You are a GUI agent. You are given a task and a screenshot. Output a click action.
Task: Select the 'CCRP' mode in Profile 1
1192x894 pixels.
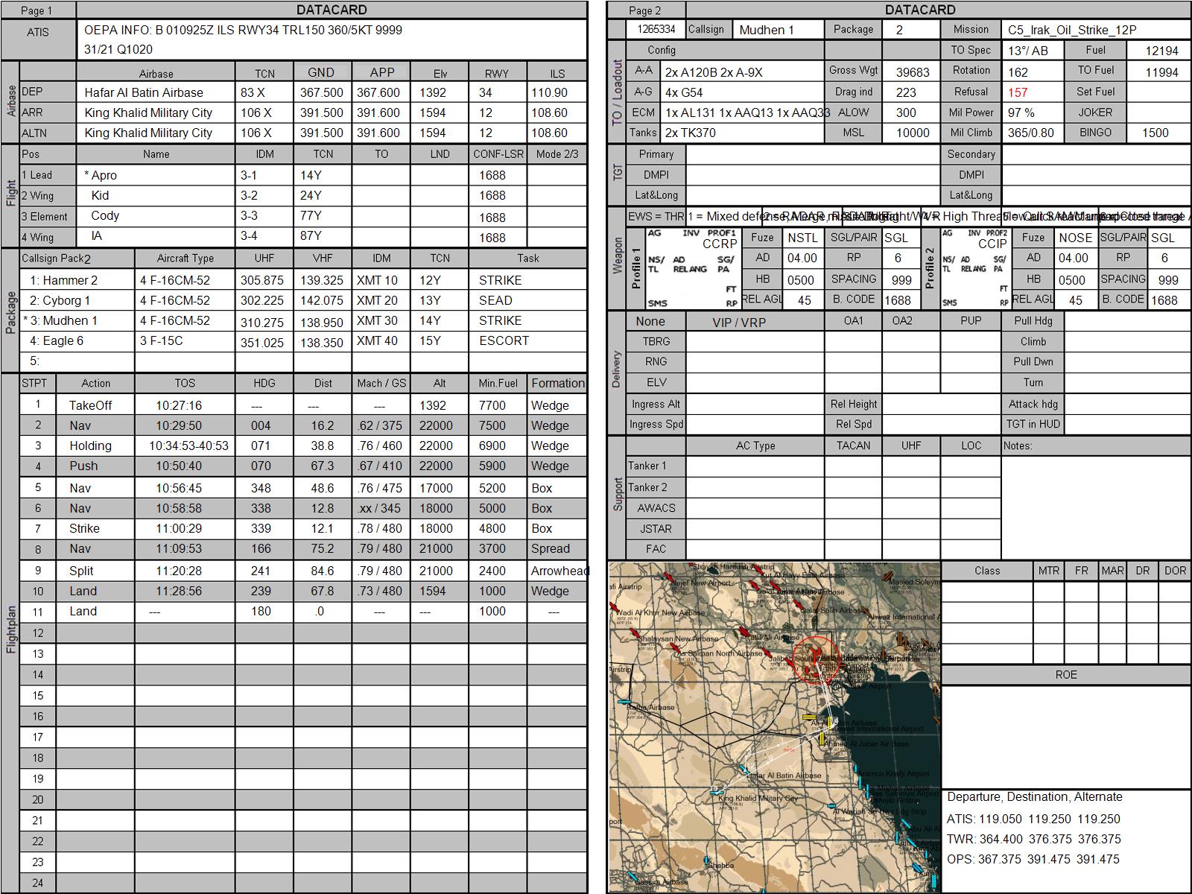click(720, 244)
